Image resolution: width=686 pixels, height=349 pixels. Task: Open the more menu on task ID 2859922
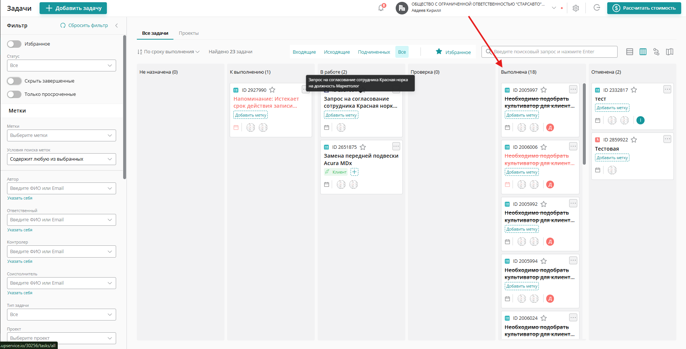click(667, 139)
